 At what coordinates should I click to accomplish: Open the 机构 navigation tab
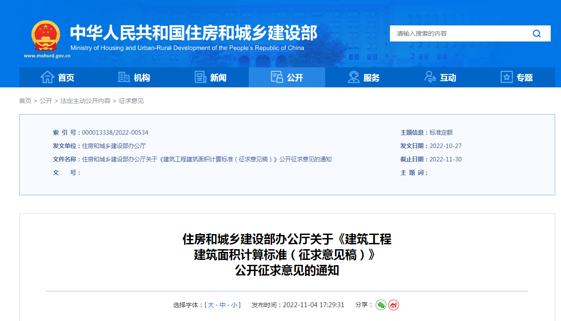pyautogui.click(x=134, y=78)
